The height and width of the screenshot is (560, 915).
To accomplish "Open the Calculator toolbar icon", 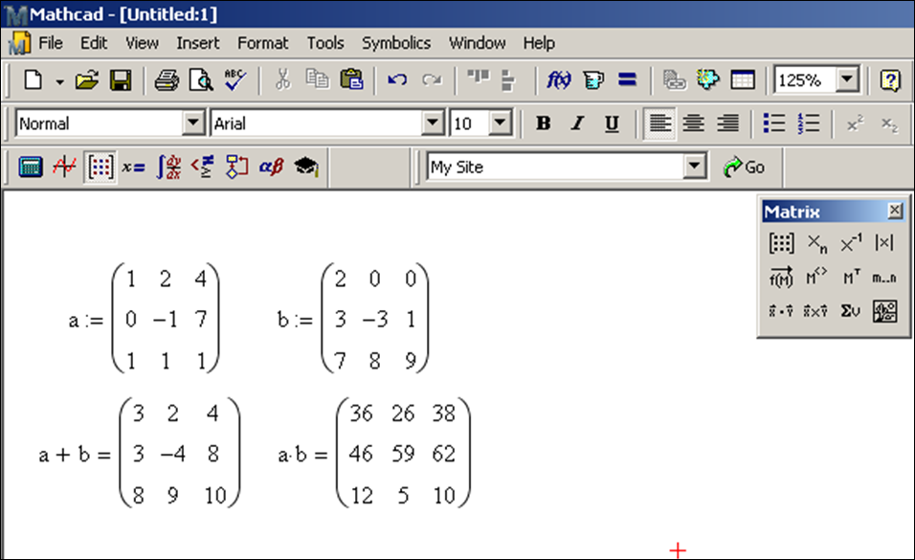I will click(31, 168).
